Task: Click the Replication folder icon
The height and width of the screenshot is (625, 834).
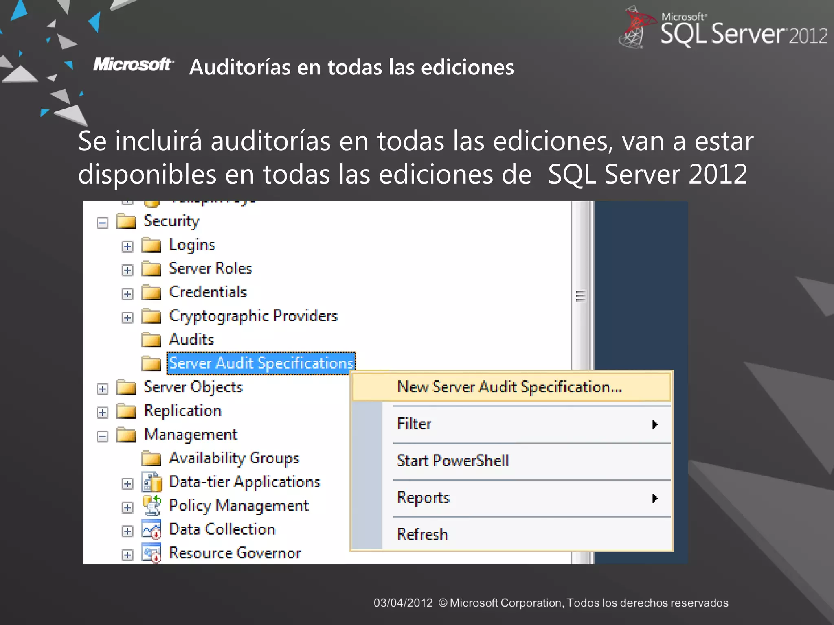Action: point(126,411)
